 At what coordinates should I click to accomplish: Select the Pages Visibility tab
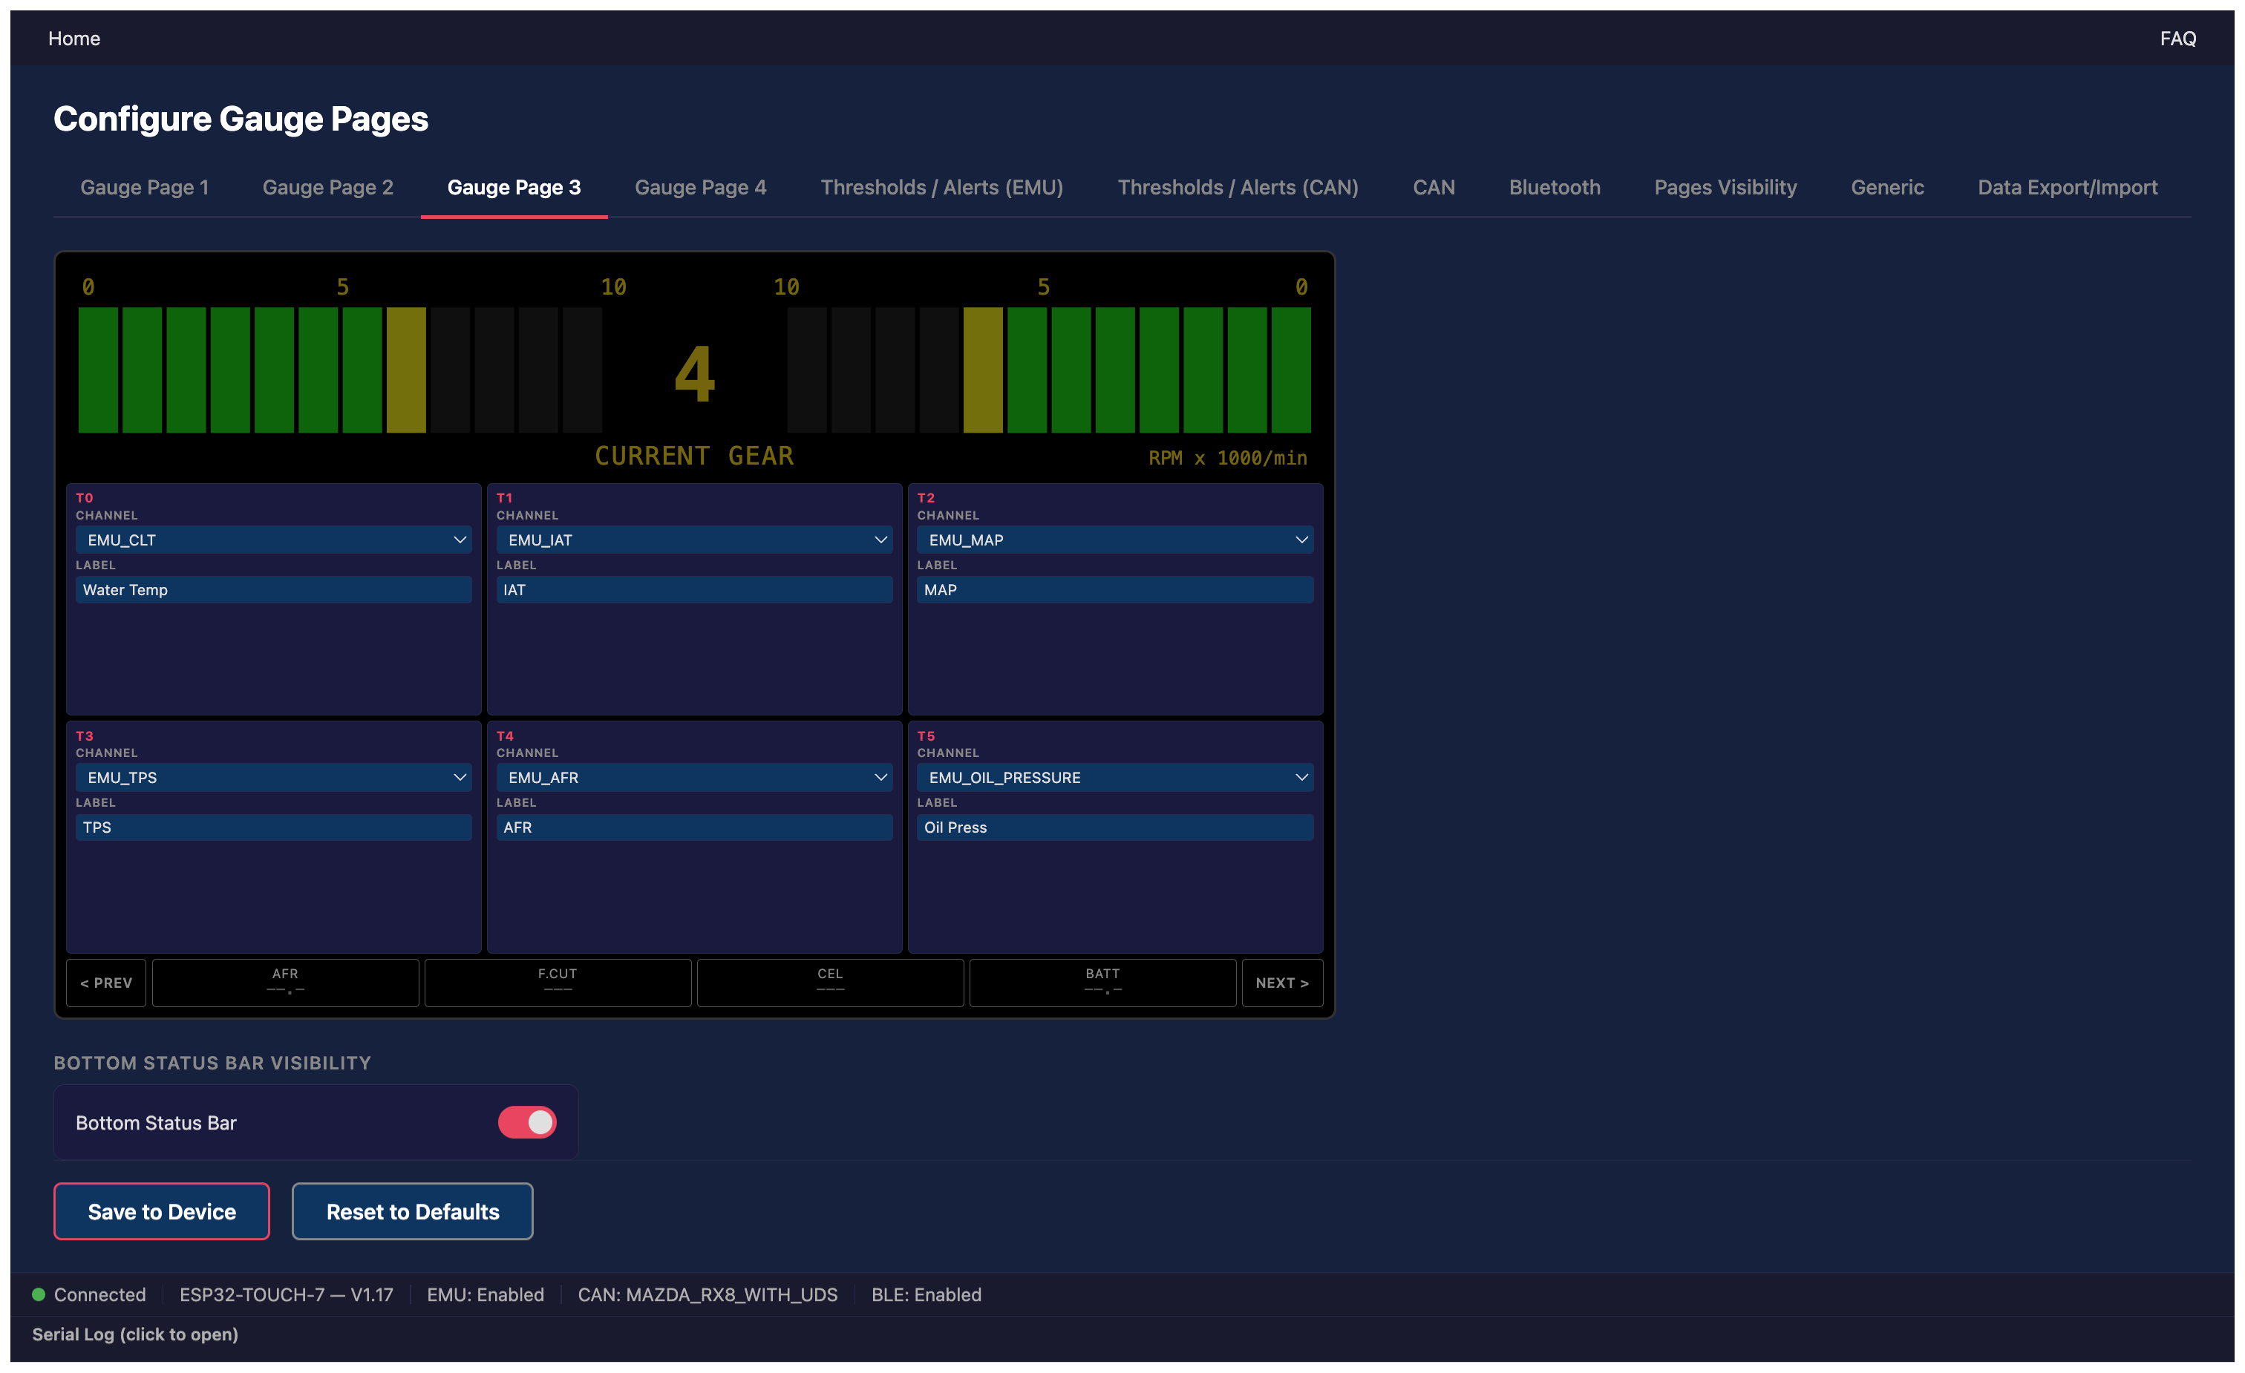tap(1725, 187)
